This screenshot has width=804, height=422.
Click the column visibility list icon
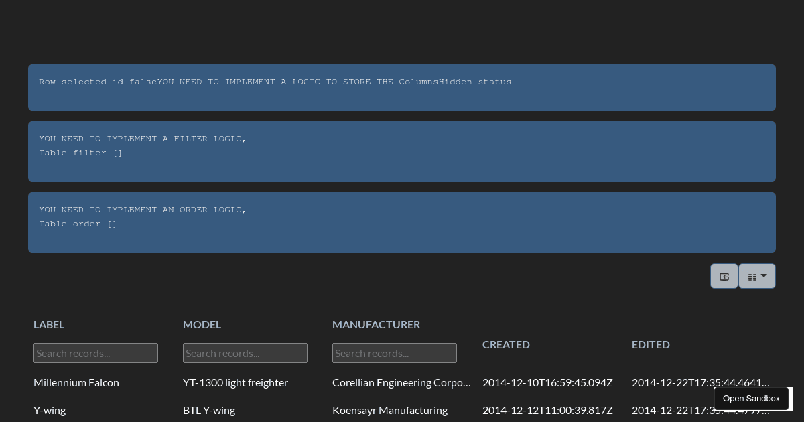point(753,276)
